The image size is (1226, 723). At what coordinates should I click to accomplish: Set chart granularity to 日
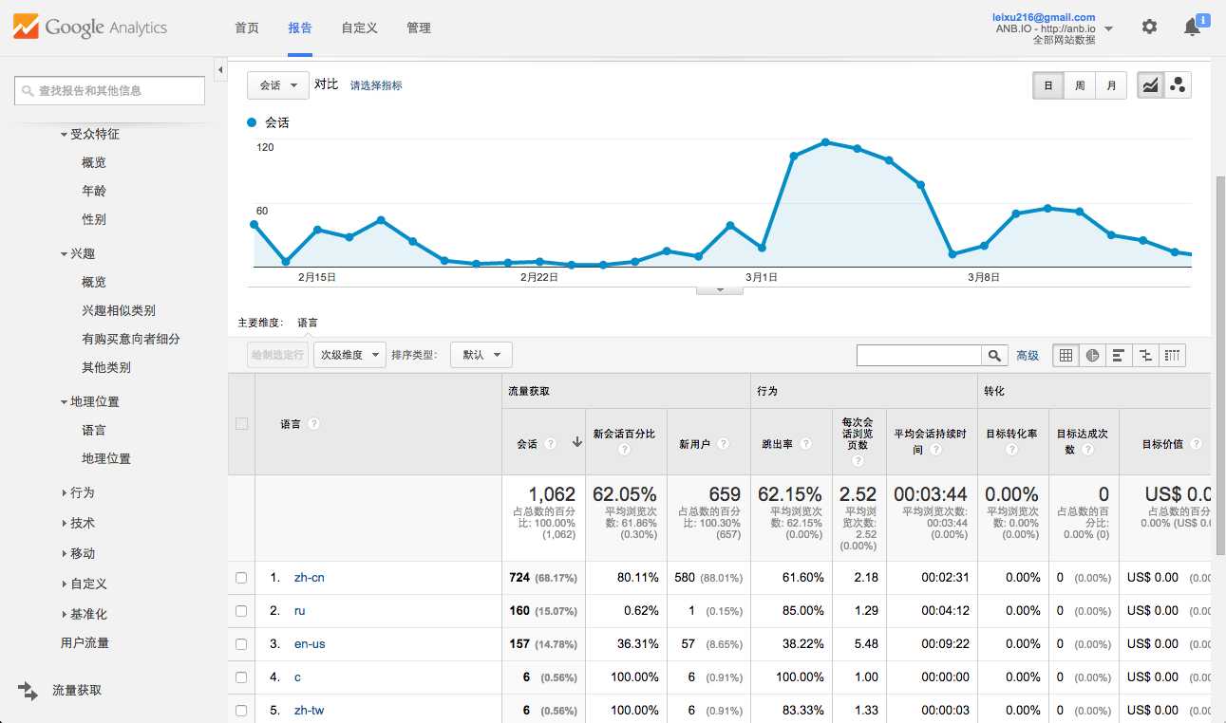point(1048,85)
